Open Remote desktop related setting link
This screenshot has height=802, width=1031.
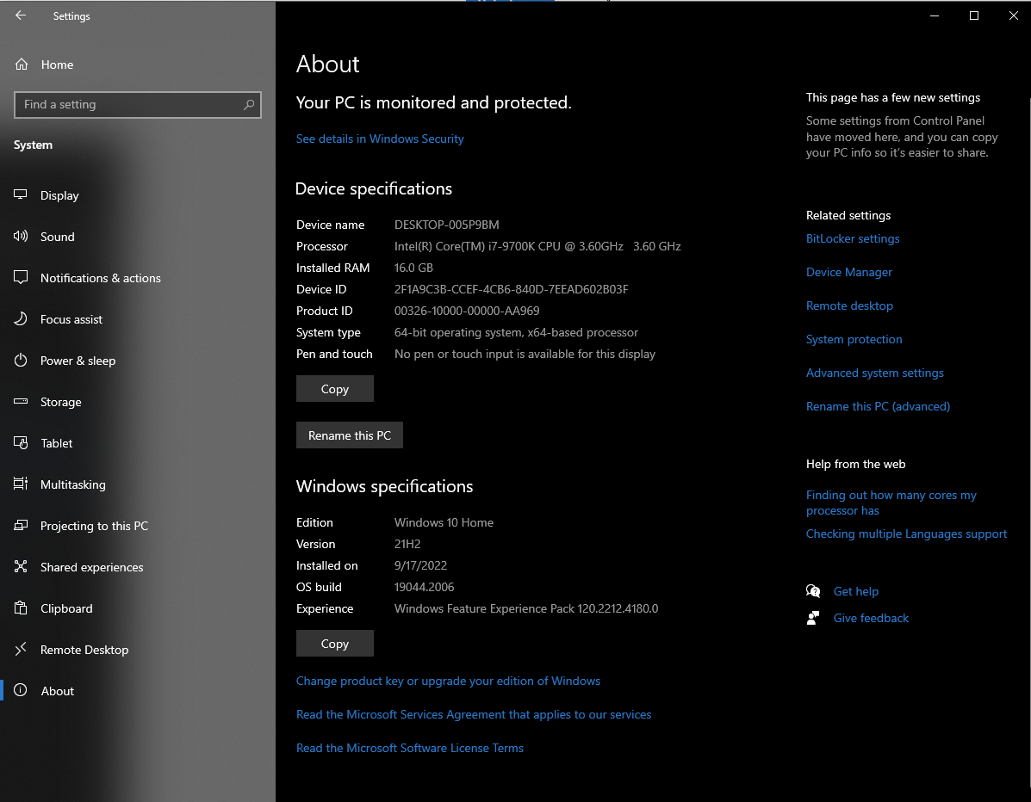tap(849, 305)
